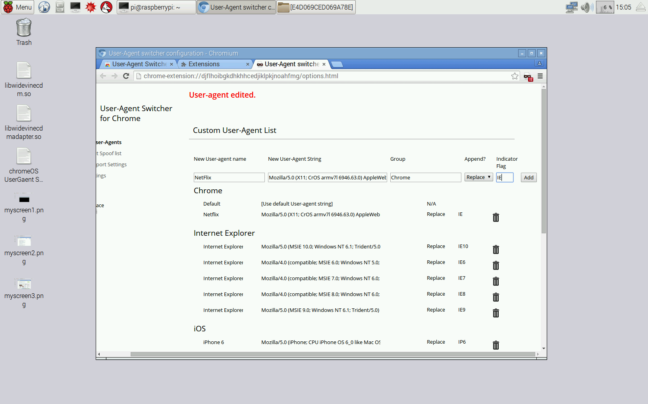Select the chromeOS UserGaent desktop file
648x404 pixels.
[x=24, y=165]
